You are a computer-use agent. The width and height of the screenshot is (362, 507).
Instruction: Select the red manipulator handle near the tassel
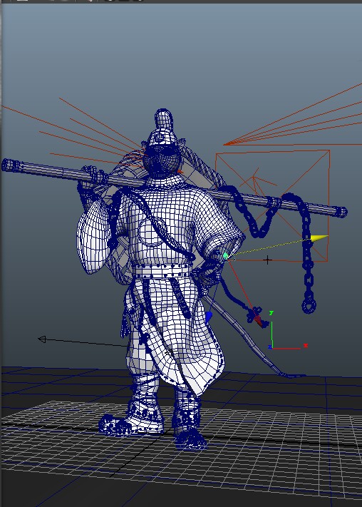click(x=258, y=321)
